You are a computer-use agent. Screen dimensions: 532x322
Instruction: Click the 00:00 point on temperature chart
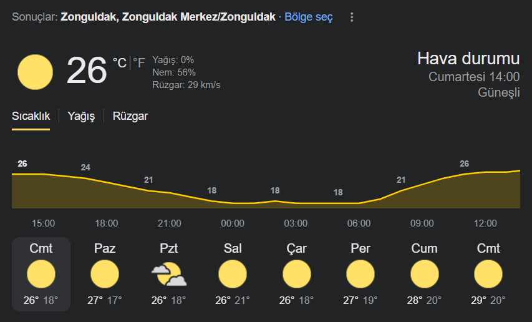click(x=233, y=203)
